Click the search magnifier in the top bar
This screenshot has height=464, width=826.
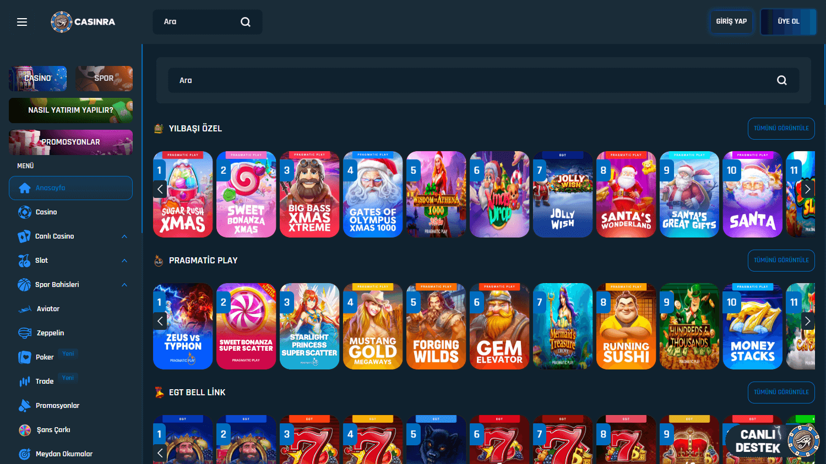[245, 21]
